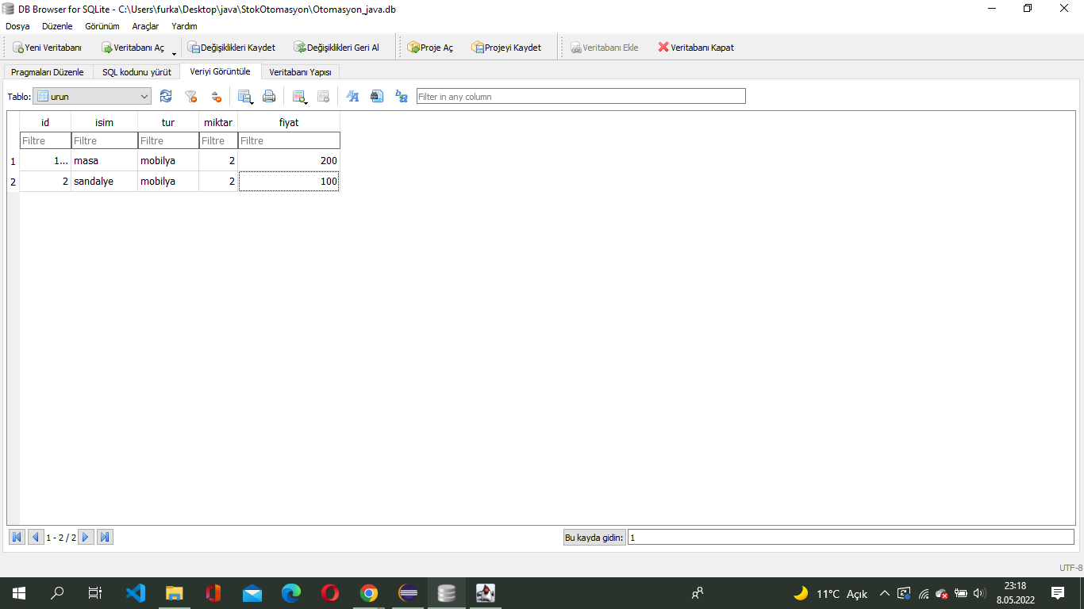This screenshot has height=609, width=1084.
Task: Open the Düzenle menu
Action: [57, 26]
